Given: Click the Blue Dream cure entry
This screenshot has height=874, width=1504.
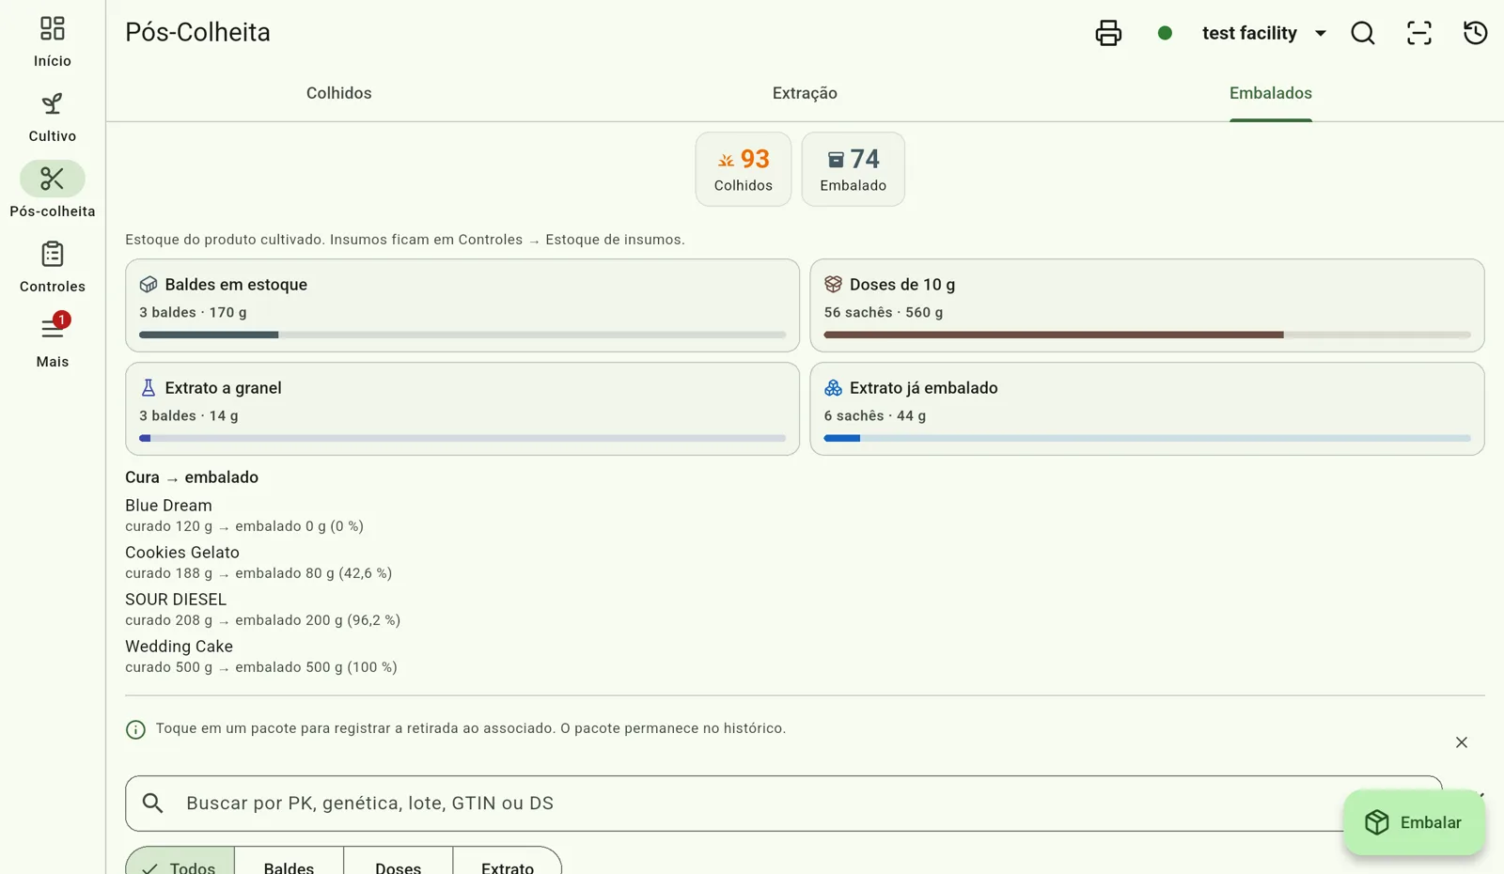Looking at the screenshot, I should (244, 515).
